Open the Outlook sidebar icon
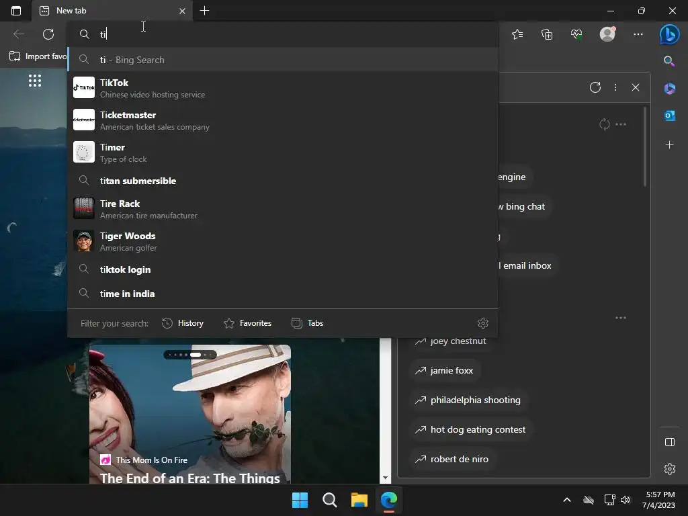The image size is (688, 516). (x=670, y=116)
